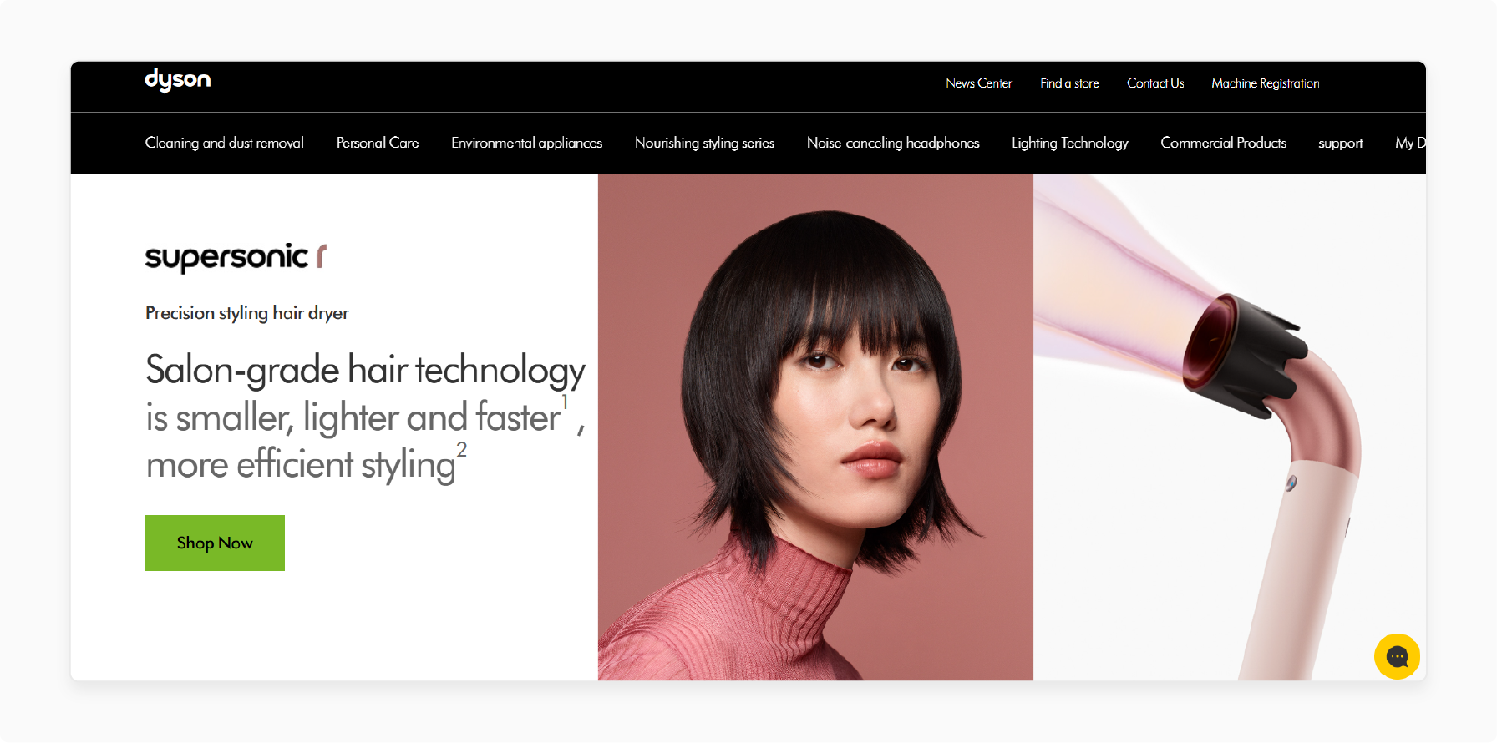Click the support menu item

(x=1340, y=144)
